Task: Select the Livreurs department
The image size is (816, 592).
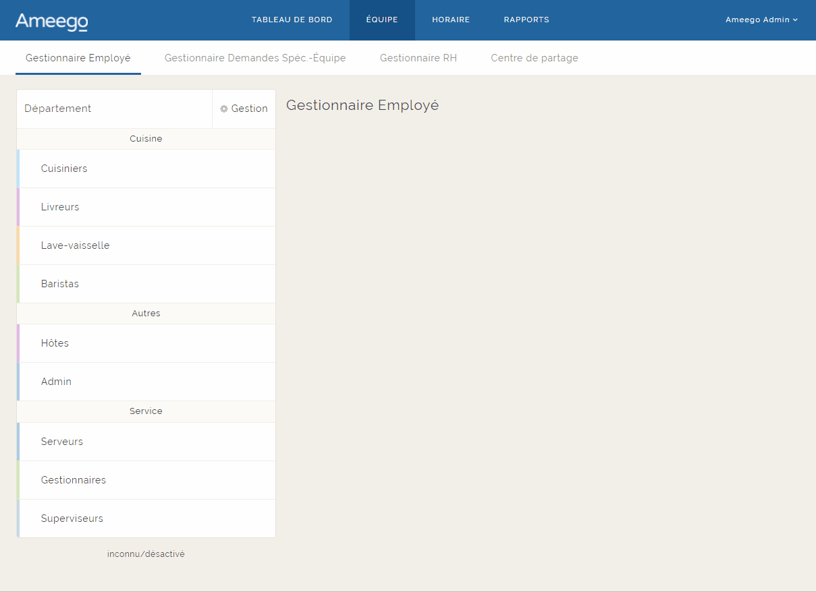Action: 60,207
